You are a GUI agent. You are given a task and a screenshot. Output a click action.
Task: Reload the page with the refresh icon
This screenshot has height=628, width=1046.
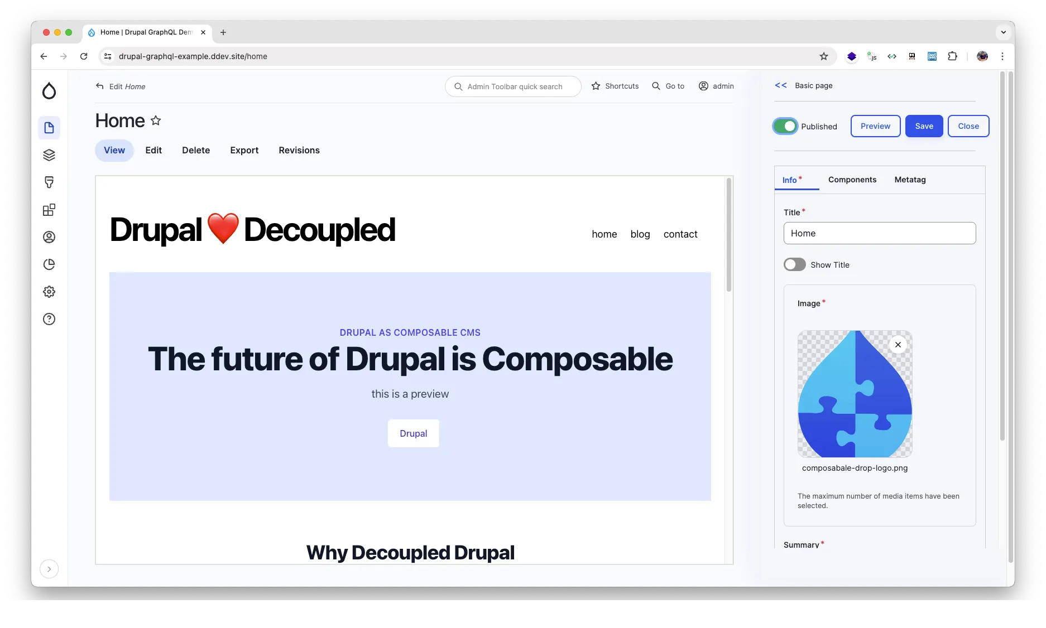pyautogui.click(x=84, y=56)
